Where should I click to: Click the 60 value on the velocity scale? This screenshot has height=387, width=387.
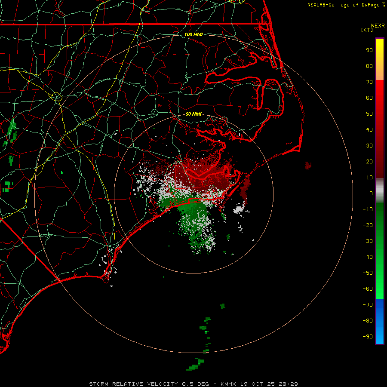(369, 98)
